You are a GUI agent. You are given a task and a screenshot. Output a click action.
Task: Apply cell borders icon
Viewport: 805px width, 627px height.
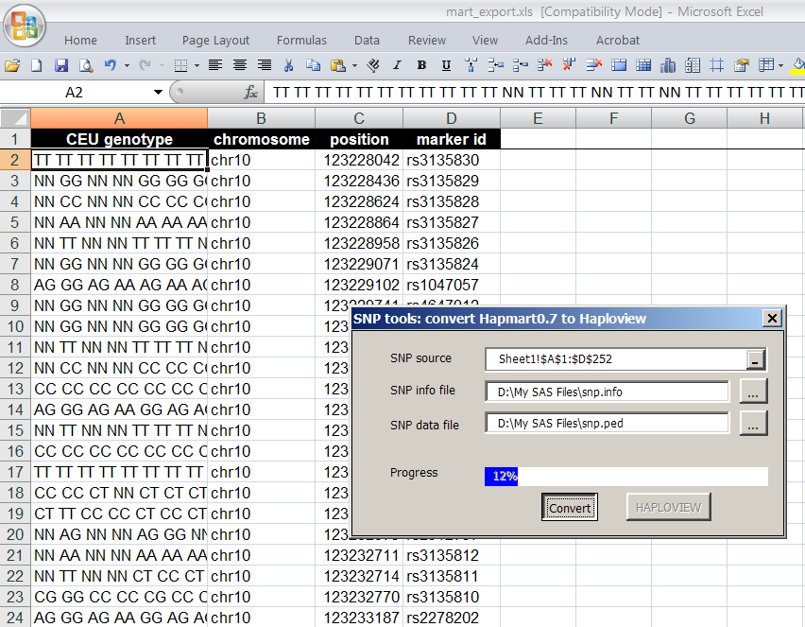[180, 65]
